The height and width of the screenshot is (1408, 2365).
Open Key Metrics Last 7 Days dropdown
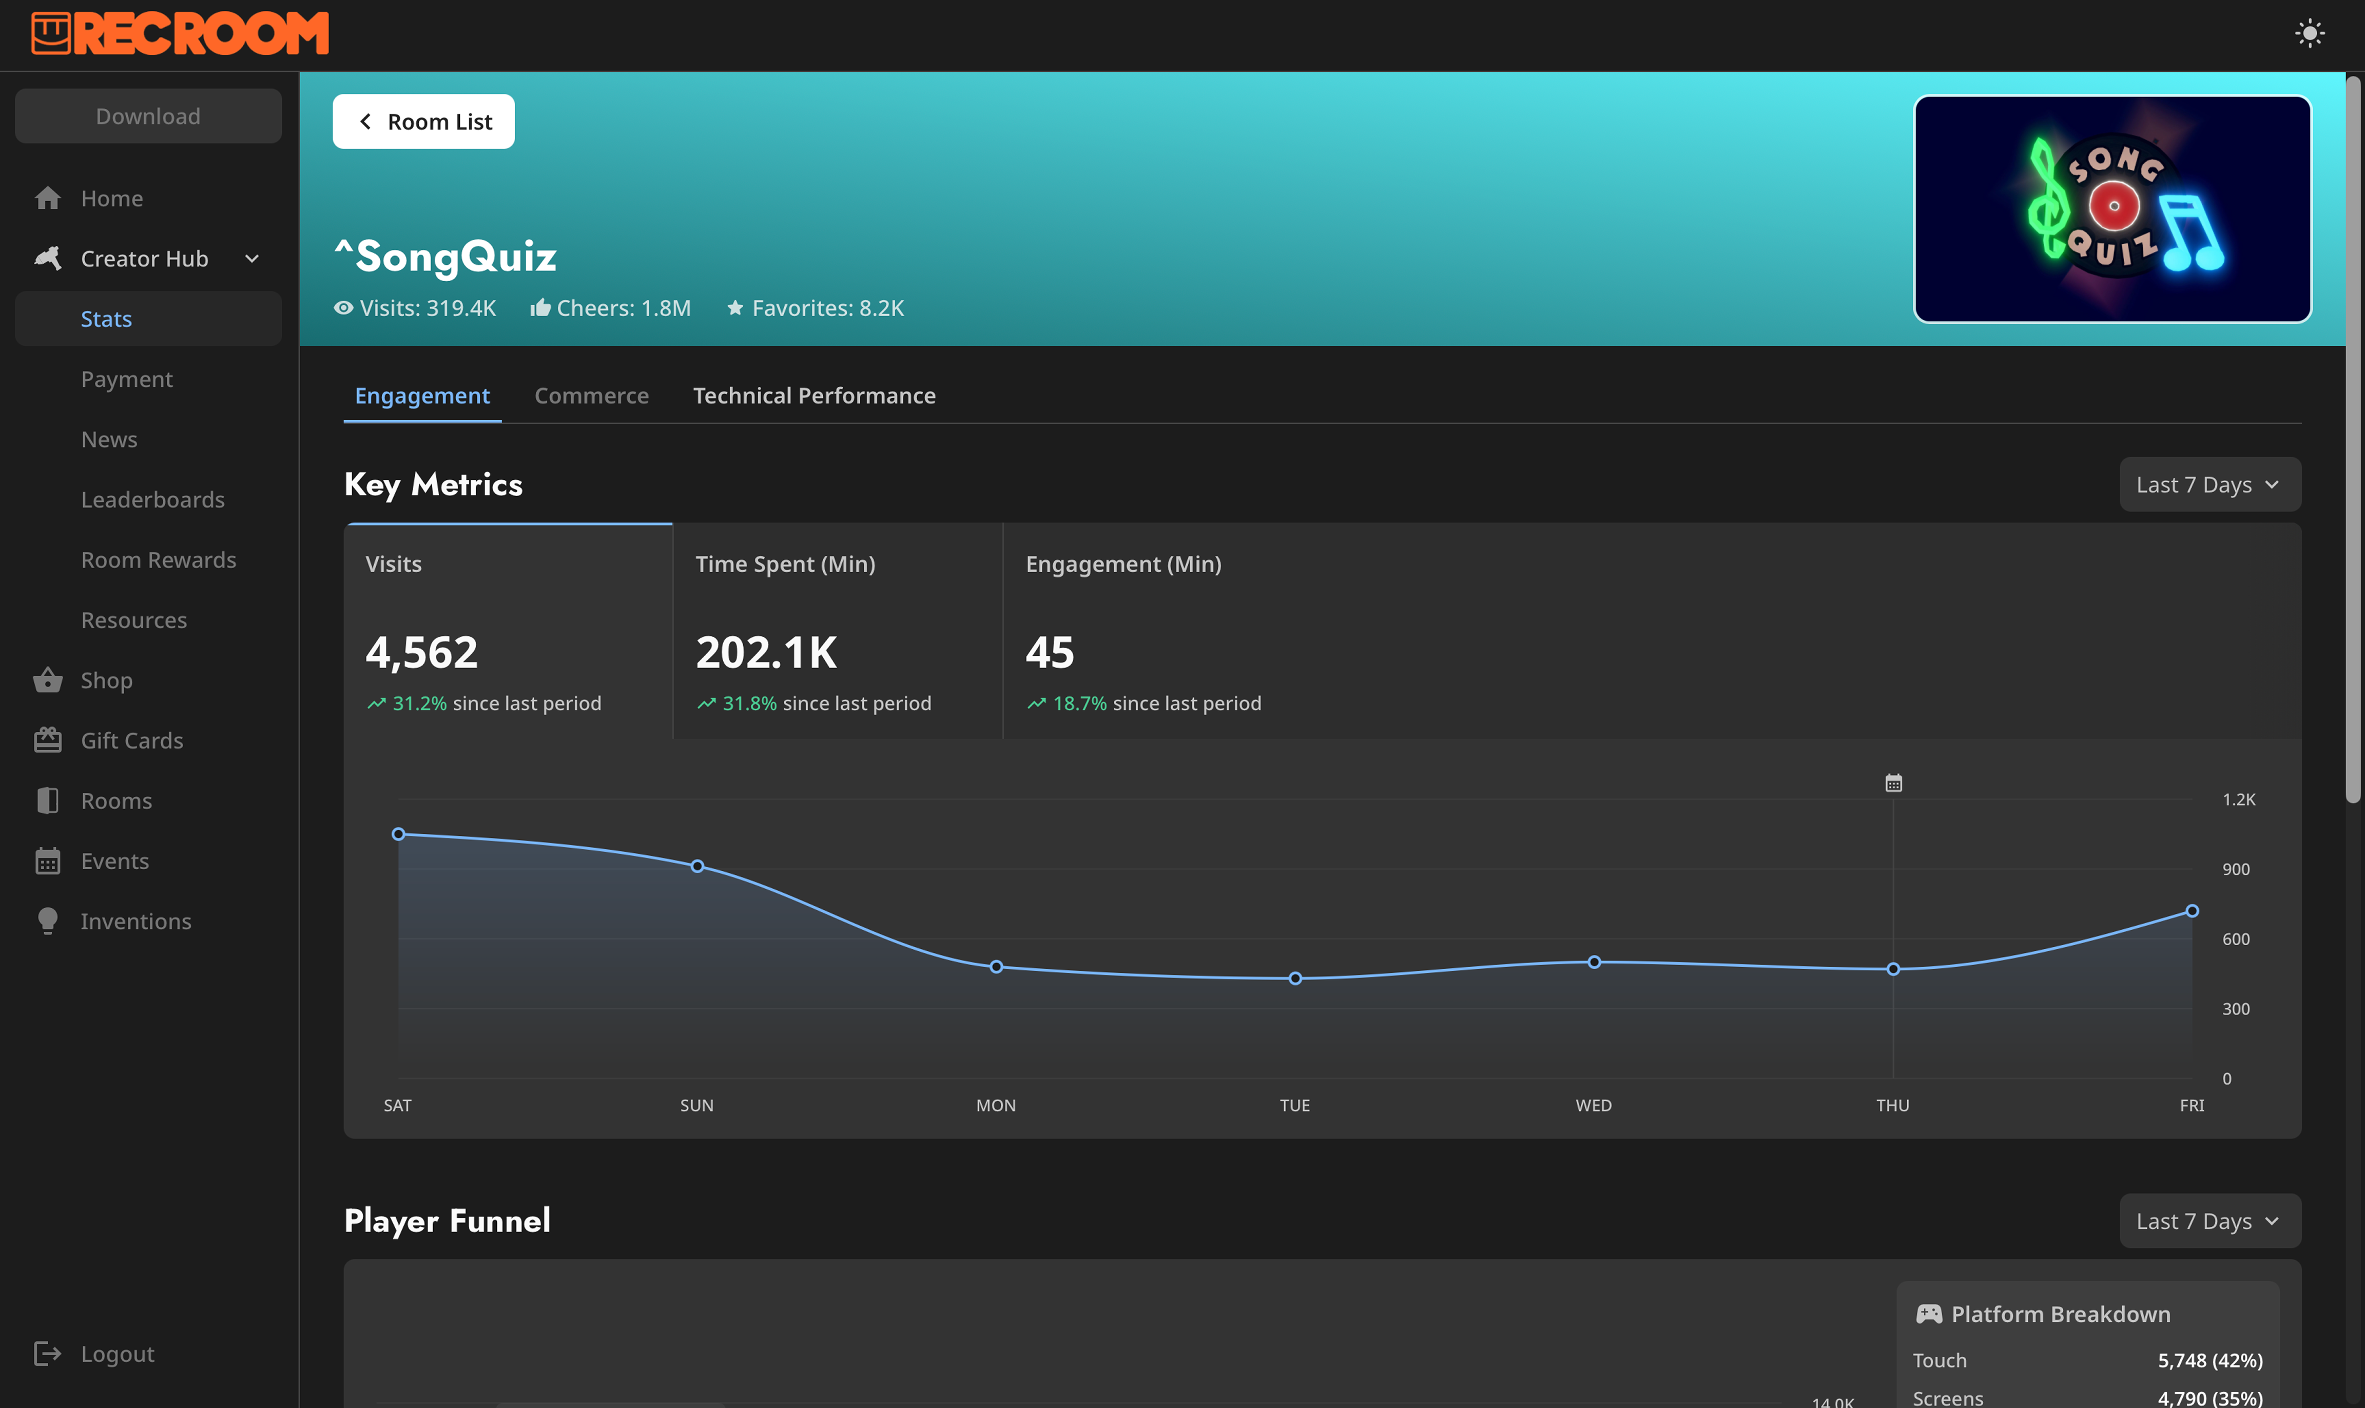(x=2211, y=485)
